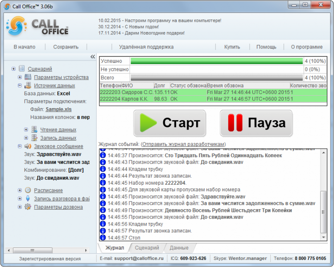Screen dimensions: 334x267
Task: Open Параметры дозвона link
Action: tap(58, 207)
